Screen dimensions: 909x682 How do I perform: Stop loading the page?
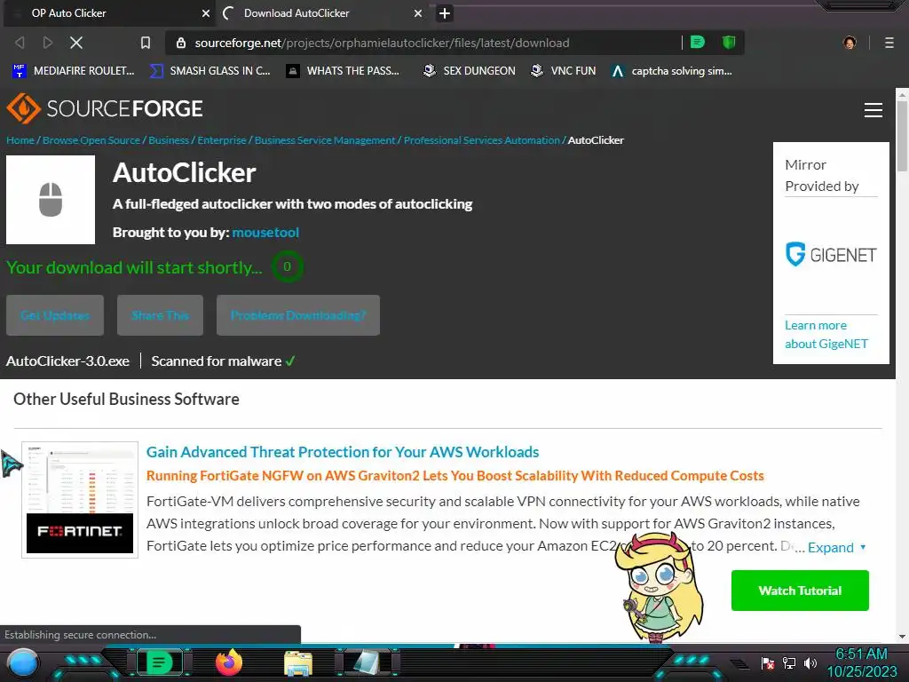76,43
